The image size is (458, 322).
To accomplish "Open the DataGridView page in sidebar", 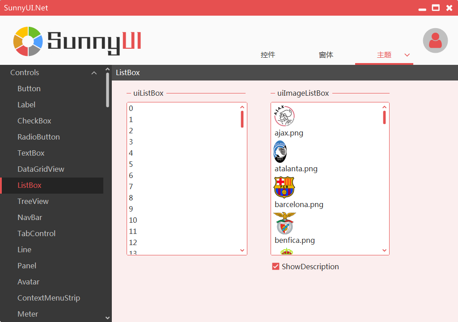I will click(x=52, y=169).
